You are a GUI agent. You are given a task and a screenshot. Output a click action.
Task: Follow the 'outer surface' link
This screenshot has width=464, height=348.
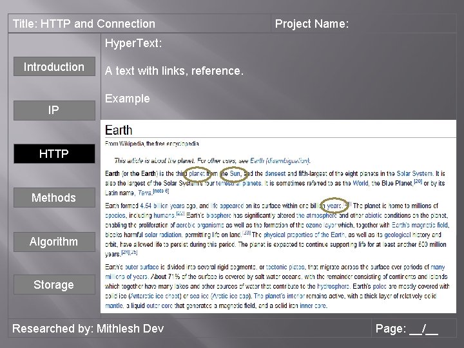coord(142,267)
